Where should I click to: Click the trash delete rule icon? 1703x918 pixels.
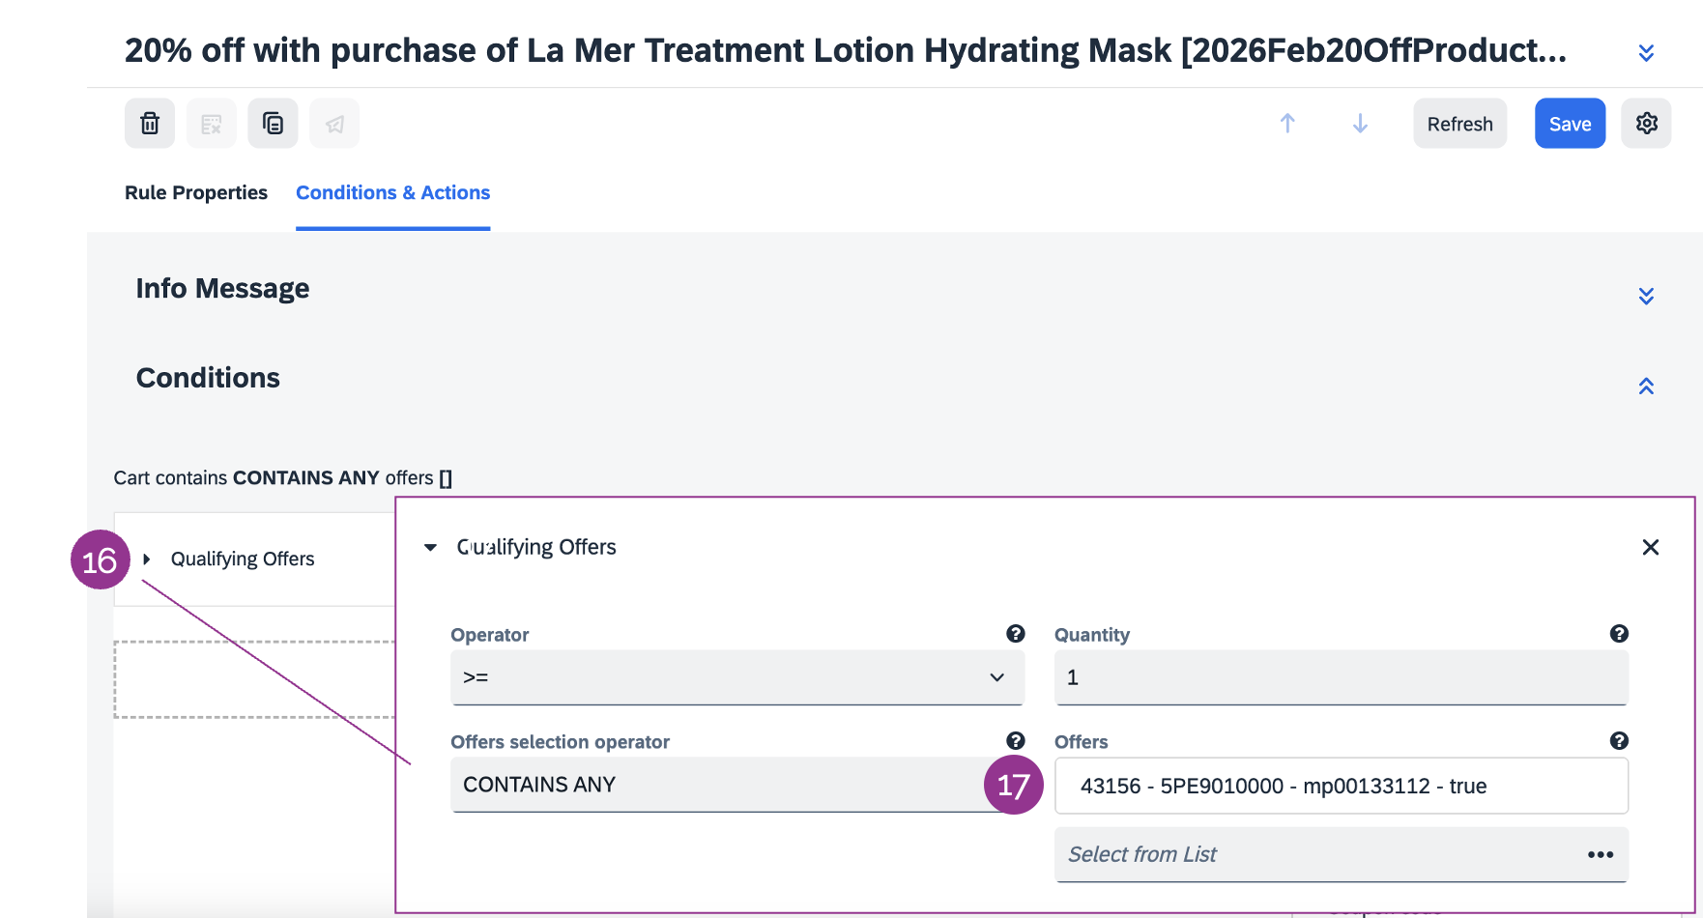pyautogui.click(x=150, y=124)
